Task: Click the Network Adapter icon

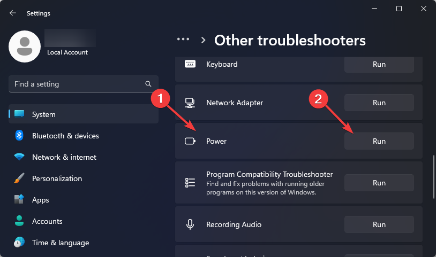Action: coord(190,103)
